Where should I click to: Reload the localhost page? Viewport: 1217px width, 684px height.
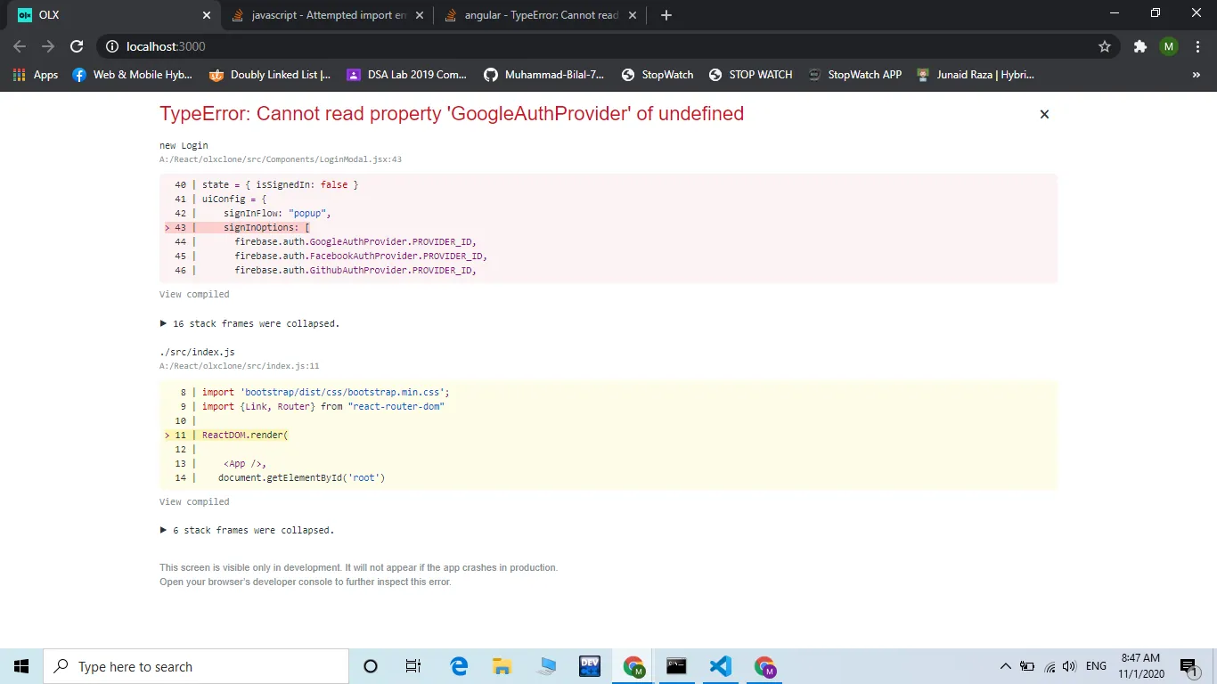pyautogui.click(x=77, y=46)
